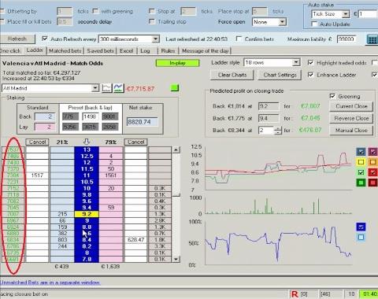Click the right Cancel button above ladder
Viewport: 378px width, 299px height.
(135, 142)
